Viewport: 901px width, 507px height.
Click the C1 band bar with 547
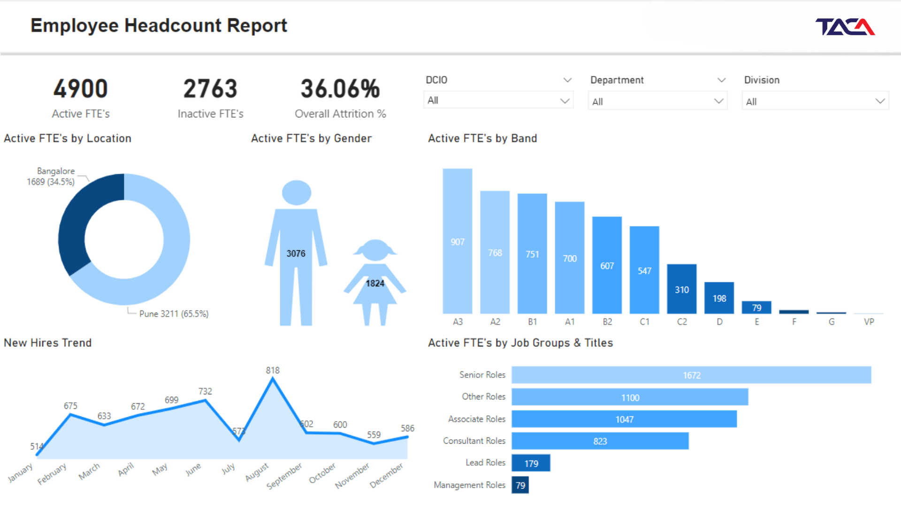point(644,270)
